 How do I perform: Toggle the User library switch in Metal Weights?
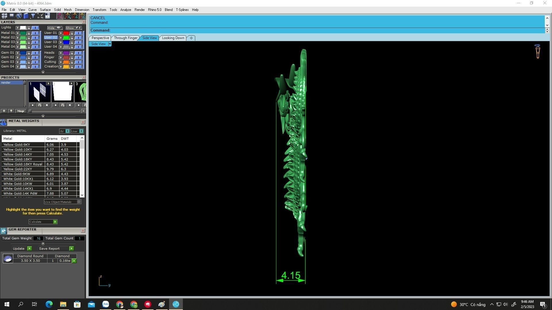[81, 131]
